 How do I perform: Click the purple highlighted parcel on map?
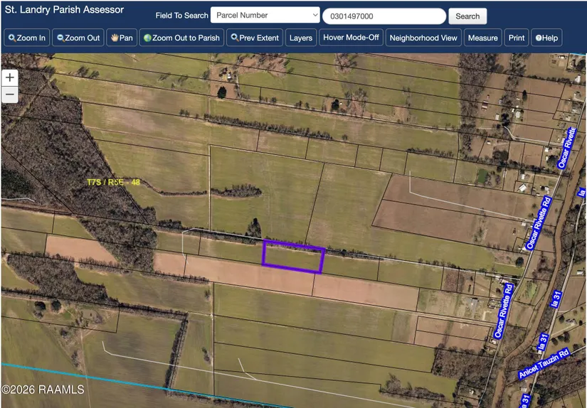click(293, 257)
